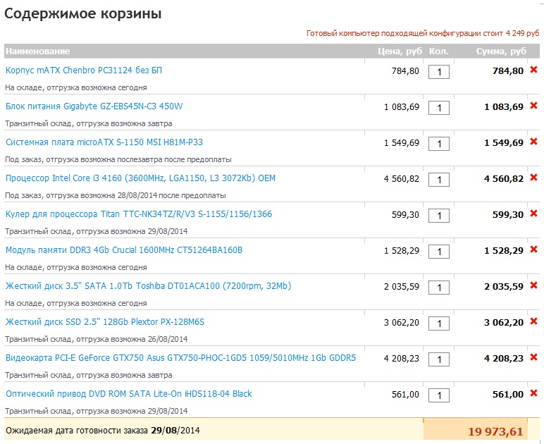
Task: Click the ready-made computer offer for 4 249 rub
Action: (x=422, y=33)
